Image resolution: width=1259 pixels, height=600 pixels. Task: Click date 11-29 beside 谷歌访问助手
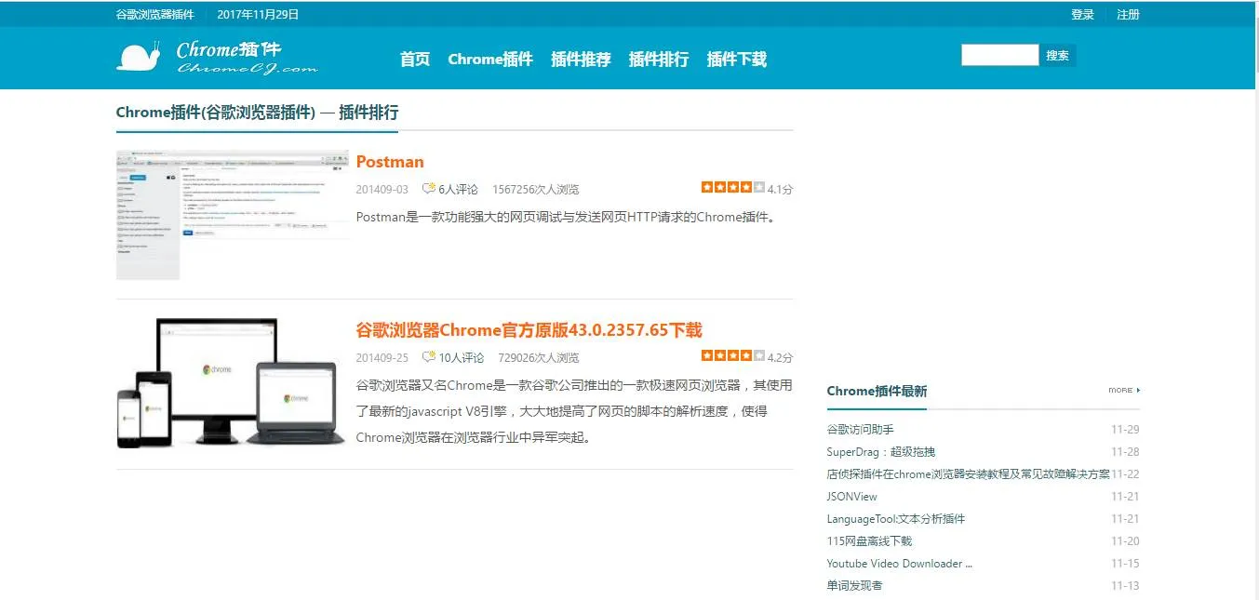pos(1125,430)
